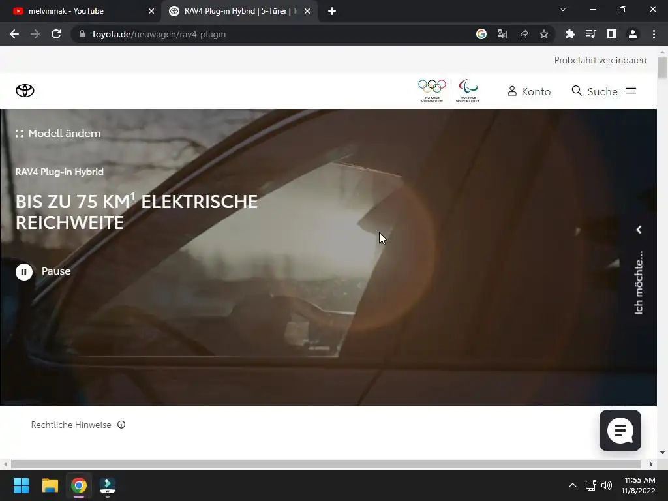Click the vertical scrollbar down arrow

[662, 453]
